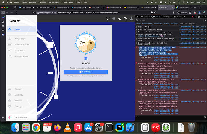
Task: Activate the element picker icon in DevTools
Action: click(137, 16)
